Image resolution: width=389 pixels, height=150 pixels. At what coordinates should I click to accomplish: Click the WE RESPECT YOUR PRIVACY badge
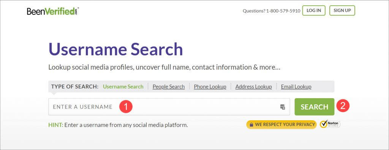pos(281,124)
